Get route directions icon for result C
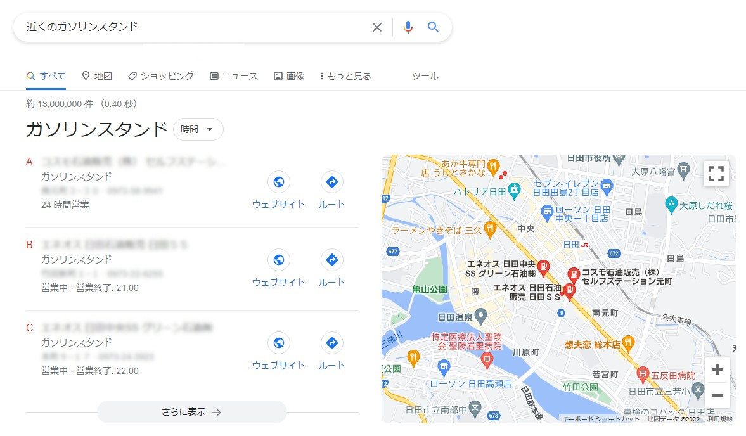Screen dimensions: 746x436 pos(331,343)
